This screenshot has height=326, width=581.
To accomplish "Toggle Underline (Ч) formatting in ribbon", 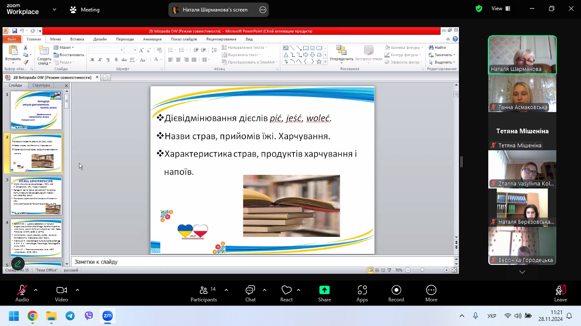I will (x=108, y=60).
